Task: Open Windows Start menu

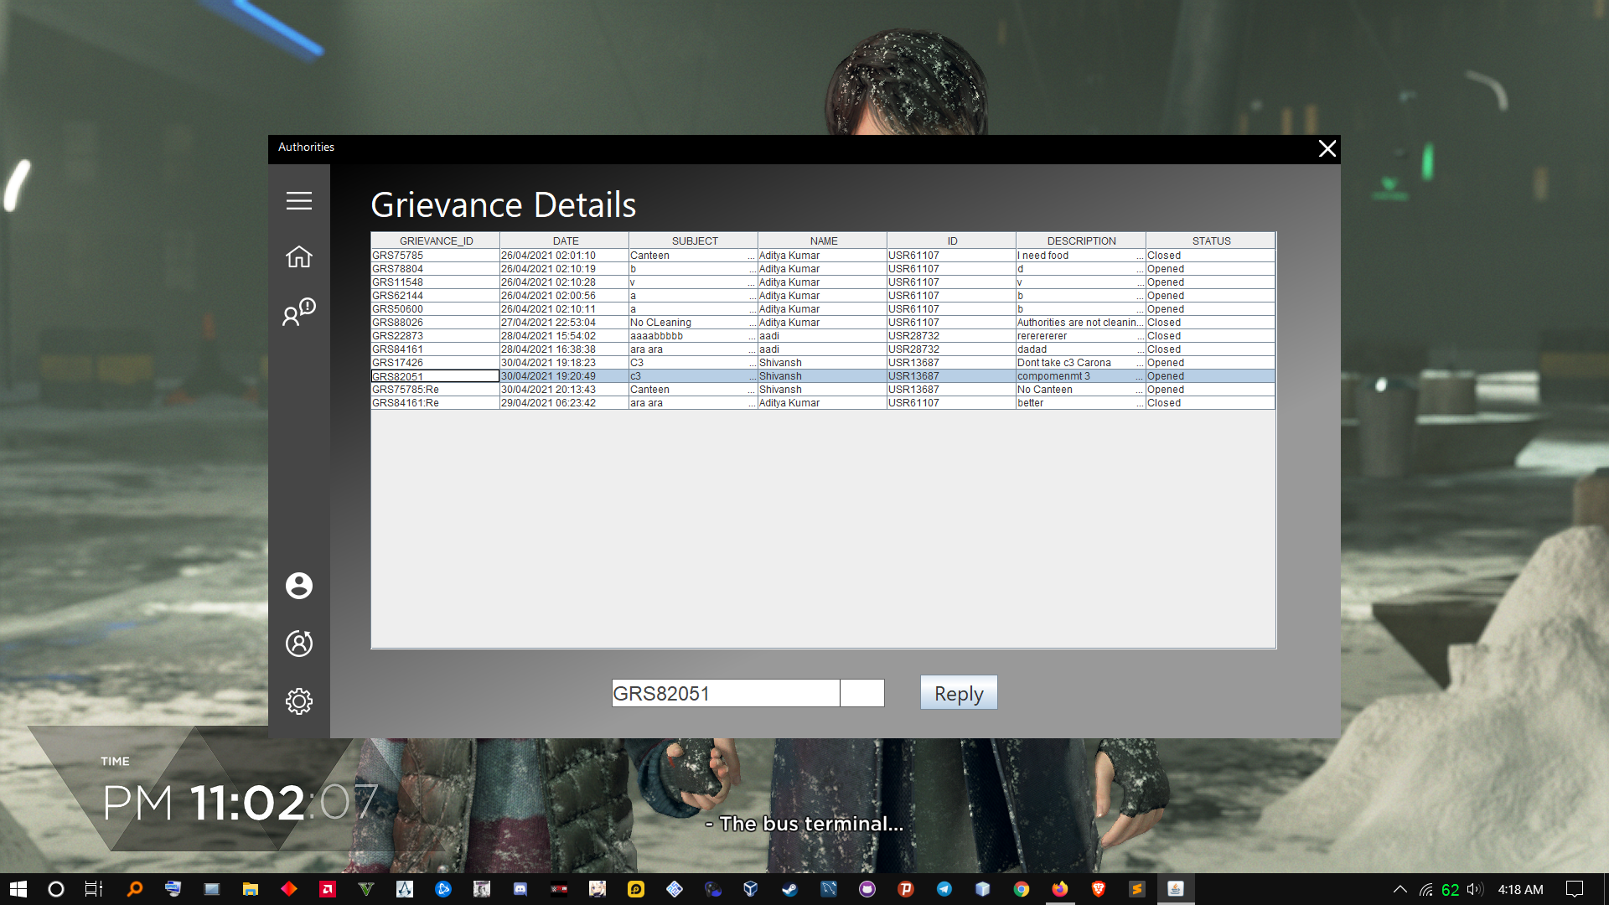Action: point(18,889)
